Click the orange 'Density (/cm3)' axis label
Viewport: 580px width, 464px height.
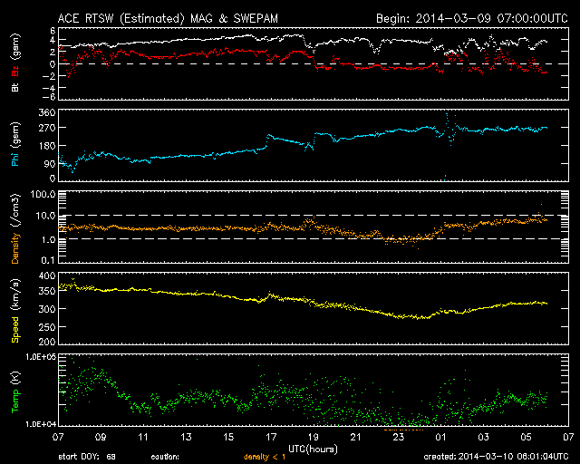[x=15, y=228]
